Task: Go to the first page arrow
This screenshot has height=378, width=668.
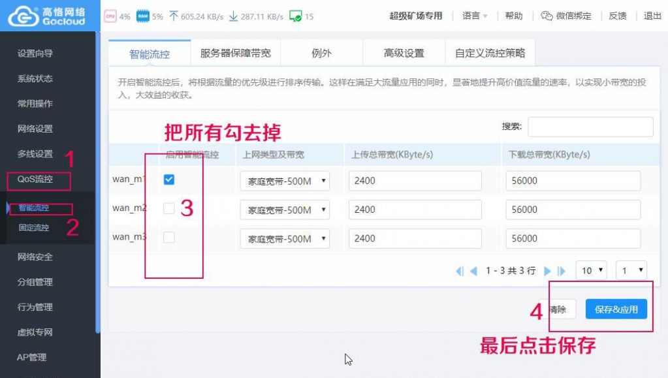Action: coord(460,271)
